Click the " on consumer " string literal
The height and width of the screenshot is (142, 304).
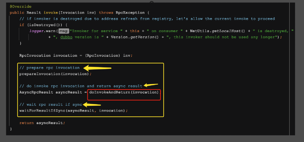tap(165, 31)
